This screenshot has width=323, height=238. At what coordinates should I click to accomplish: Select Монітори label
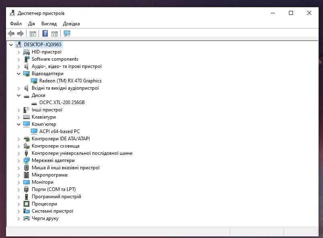point(43,182)
